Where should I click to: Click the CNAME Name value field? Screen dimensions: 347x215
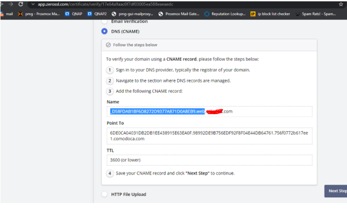coord(209,111)
